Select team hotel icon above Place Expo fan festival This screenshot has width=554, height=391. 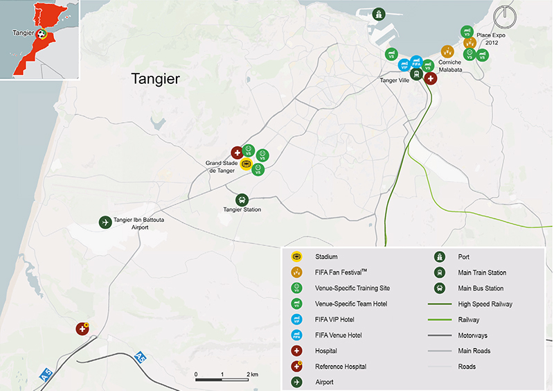[x=467, y=32]
